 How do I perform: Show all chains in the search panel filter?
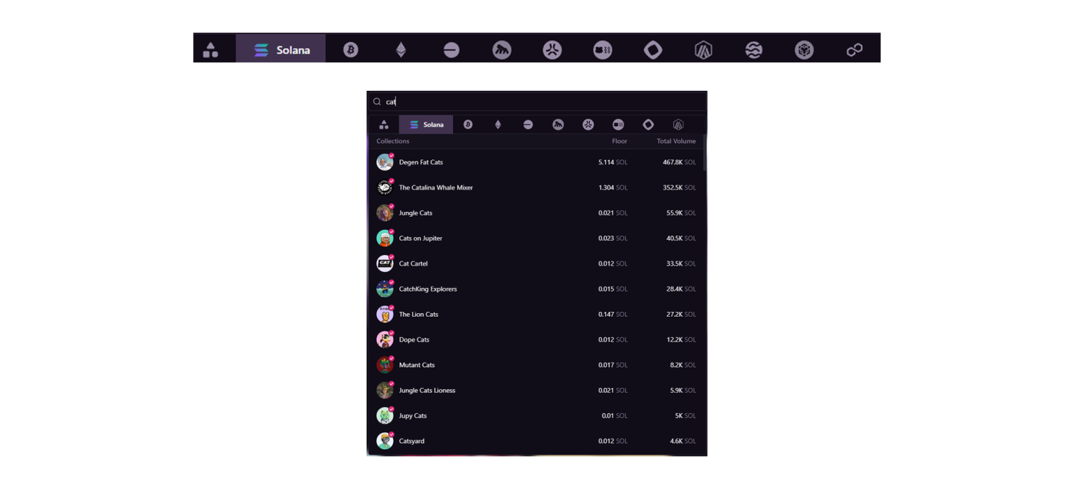(x=384, y=124)
